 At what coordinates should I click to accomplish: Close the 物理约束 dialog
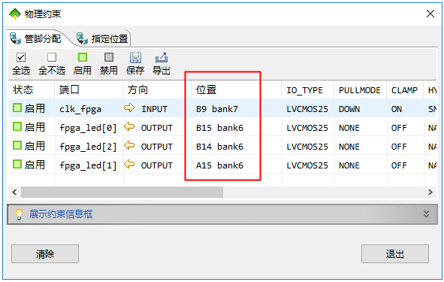(430, 14)
